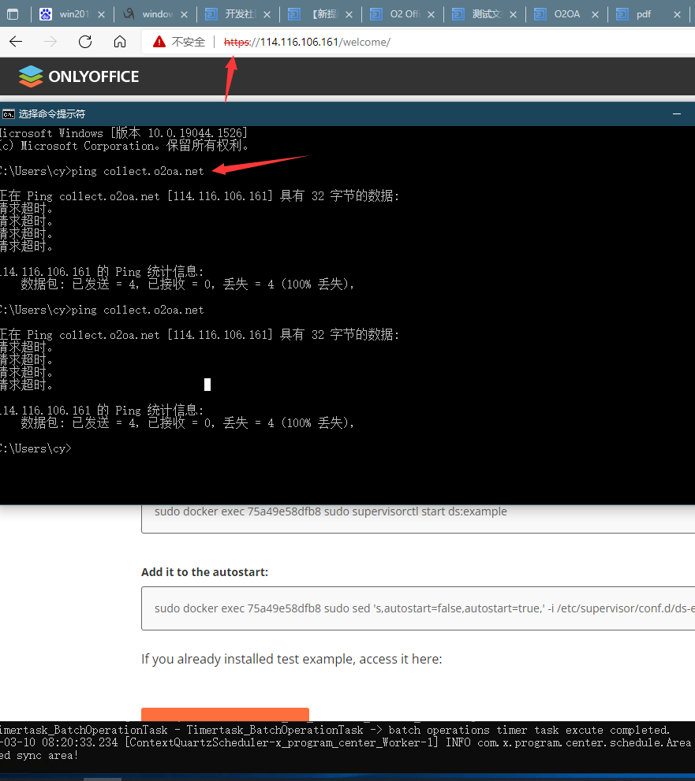This screenshot has width=695, height=781.
Task: Click the address bar URL field
Action: click(419, 42)
